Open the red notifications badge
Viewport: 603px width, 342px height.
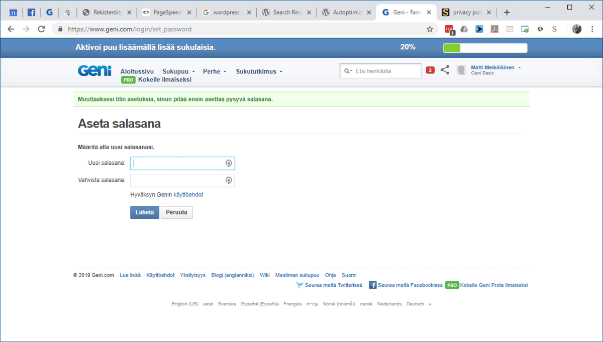[x=430, y=70]
